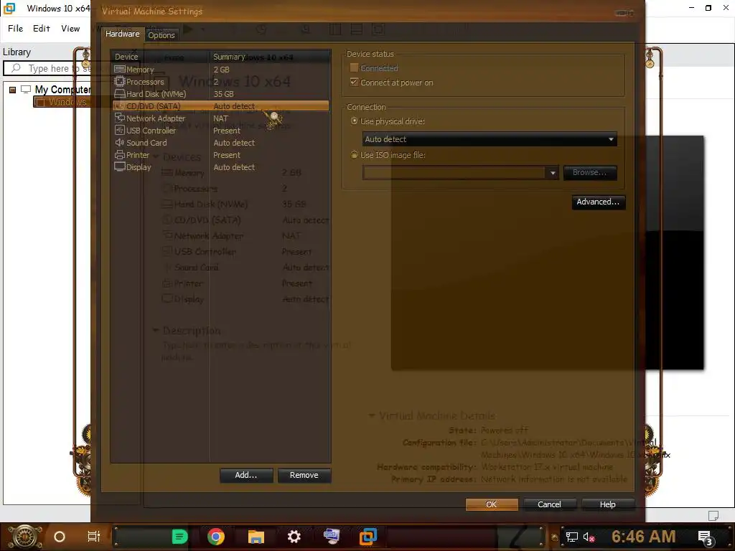Switch to the Hardware tab
This screenshot has height=551, width=735.
(122, 34)
